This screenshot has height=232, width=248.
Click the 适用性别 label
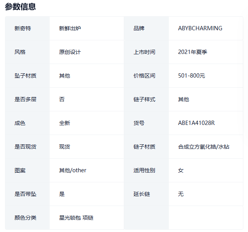click(144, 170)
